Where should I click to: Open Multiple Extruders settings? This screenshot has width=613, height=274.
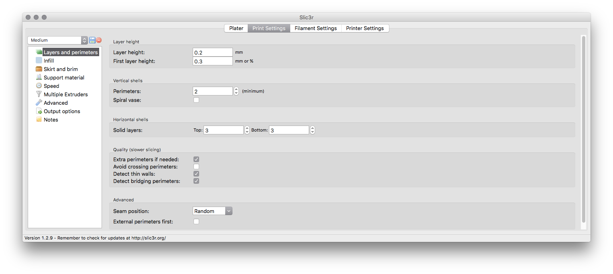click(x=66, y=94)
